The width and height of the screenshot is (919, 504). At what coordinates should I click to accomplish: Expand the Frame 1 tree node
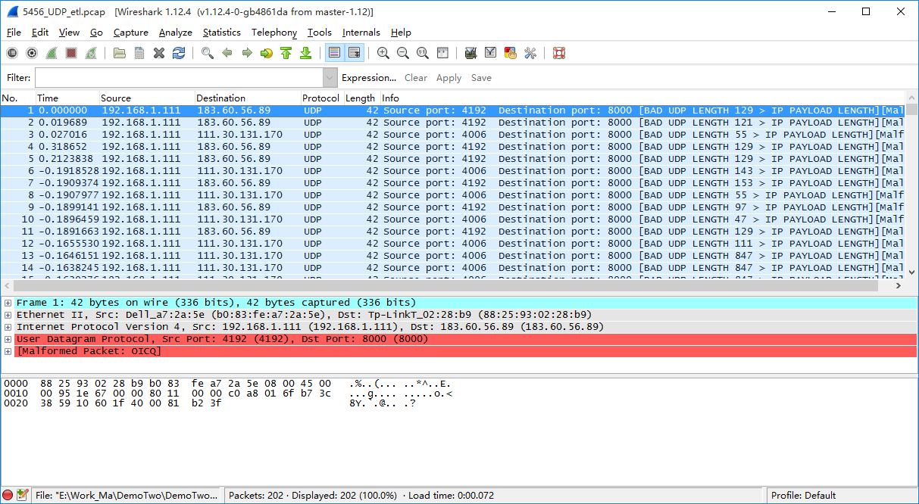(x=8, y=303)
